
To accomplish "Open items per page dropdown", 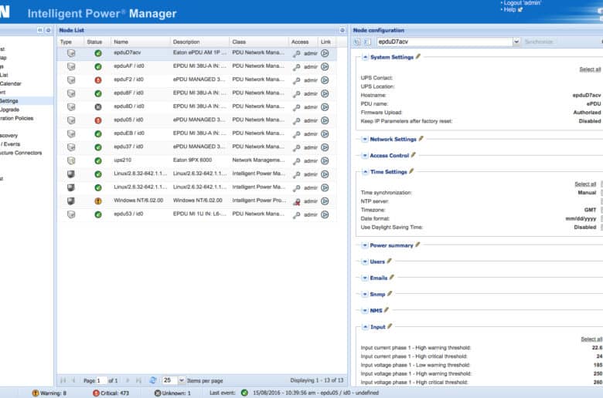I will pos(181,380).
